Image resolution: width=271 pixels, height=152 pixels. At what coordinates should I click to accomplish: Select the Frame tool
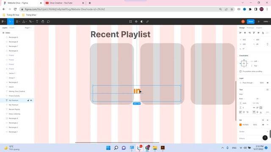(x=17, y=22)
